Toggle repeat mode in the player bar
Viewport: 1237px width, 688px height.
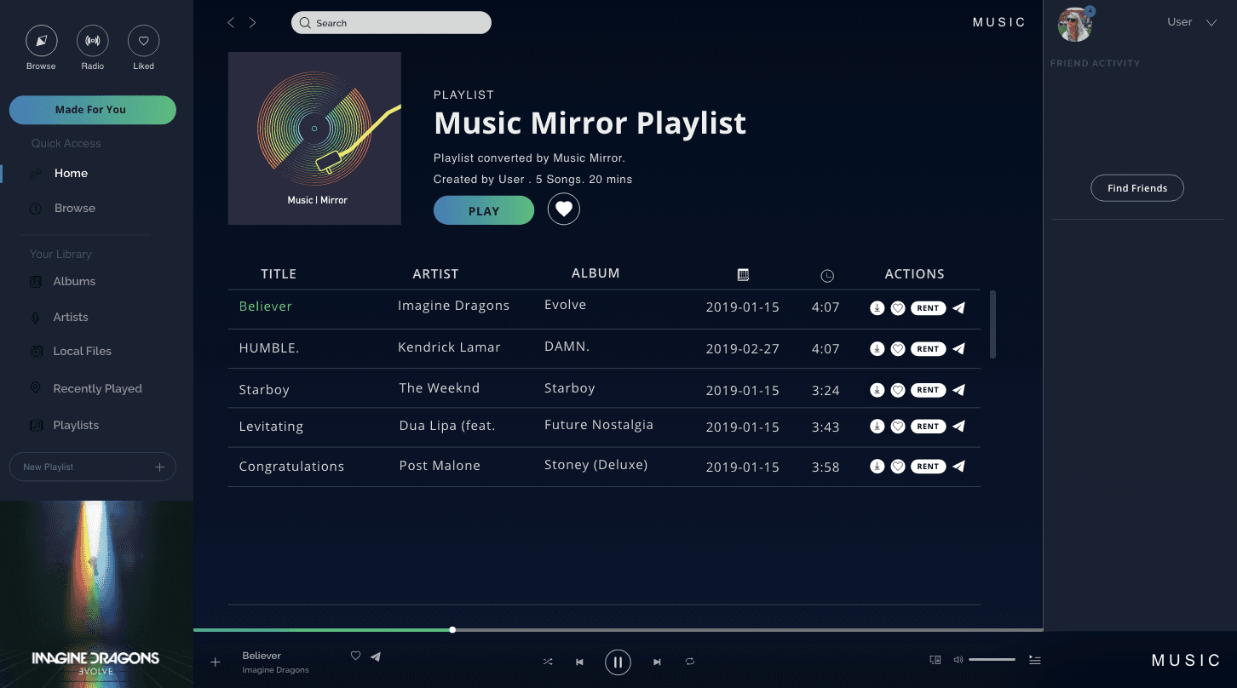[x=689, y=662]
